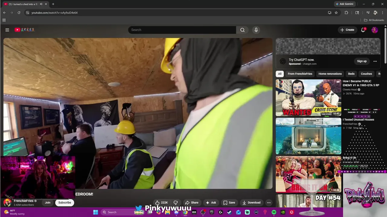Launch Steam from the taskbar
The image size is (387, 217).
click(x=229, y=212)
